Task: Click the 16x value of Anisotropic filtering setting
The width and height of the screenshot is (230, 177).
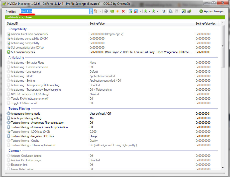Action: (92, 118)
